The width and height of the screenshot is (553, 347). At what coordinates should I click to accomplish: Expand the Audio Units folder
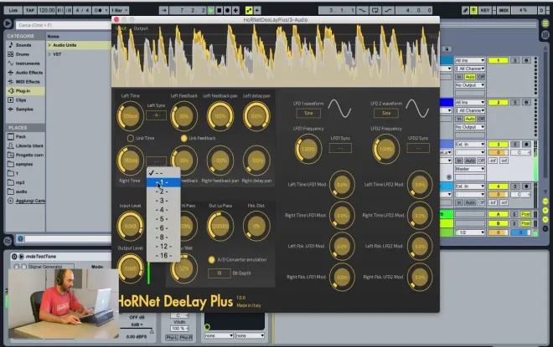49,45
